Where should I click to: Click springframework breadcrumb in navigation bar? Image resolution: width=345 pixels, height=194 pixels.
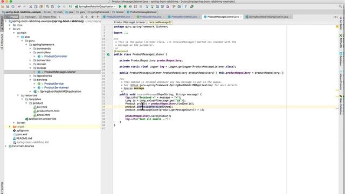tap(99, 12)
